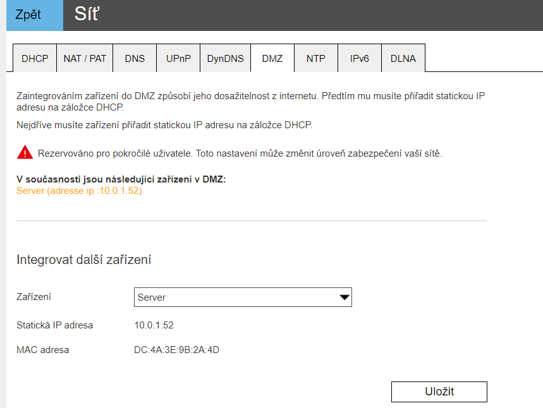543x408 pixels.
Task: Open the NTP tab
Action: click(316, 59)
